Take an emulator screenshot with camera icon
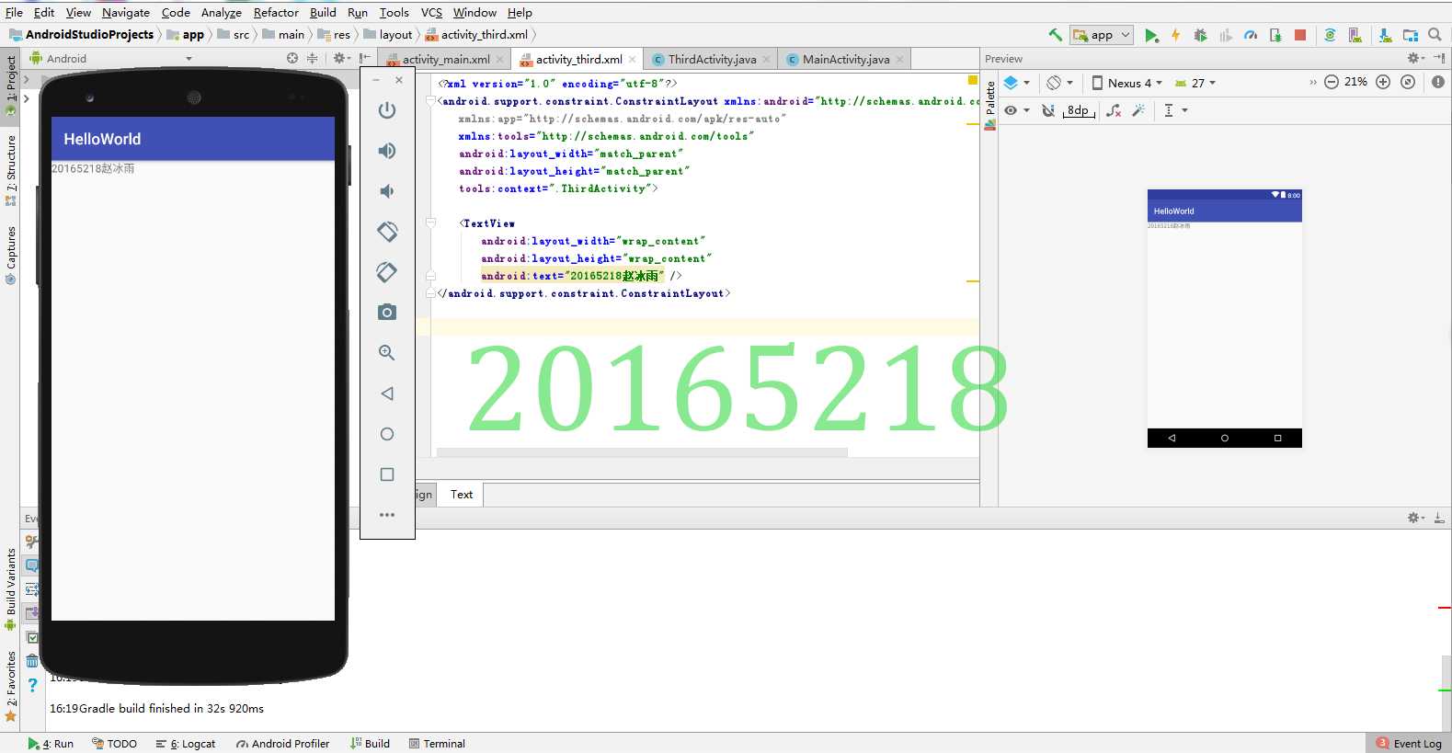1452x753 pixels. point(387,313)
